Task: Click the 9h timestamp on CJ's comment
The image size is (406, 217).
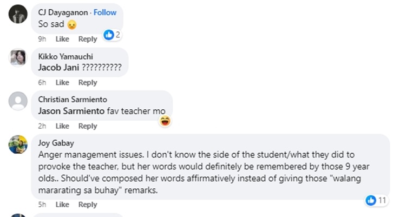Action: pos(42,39)
